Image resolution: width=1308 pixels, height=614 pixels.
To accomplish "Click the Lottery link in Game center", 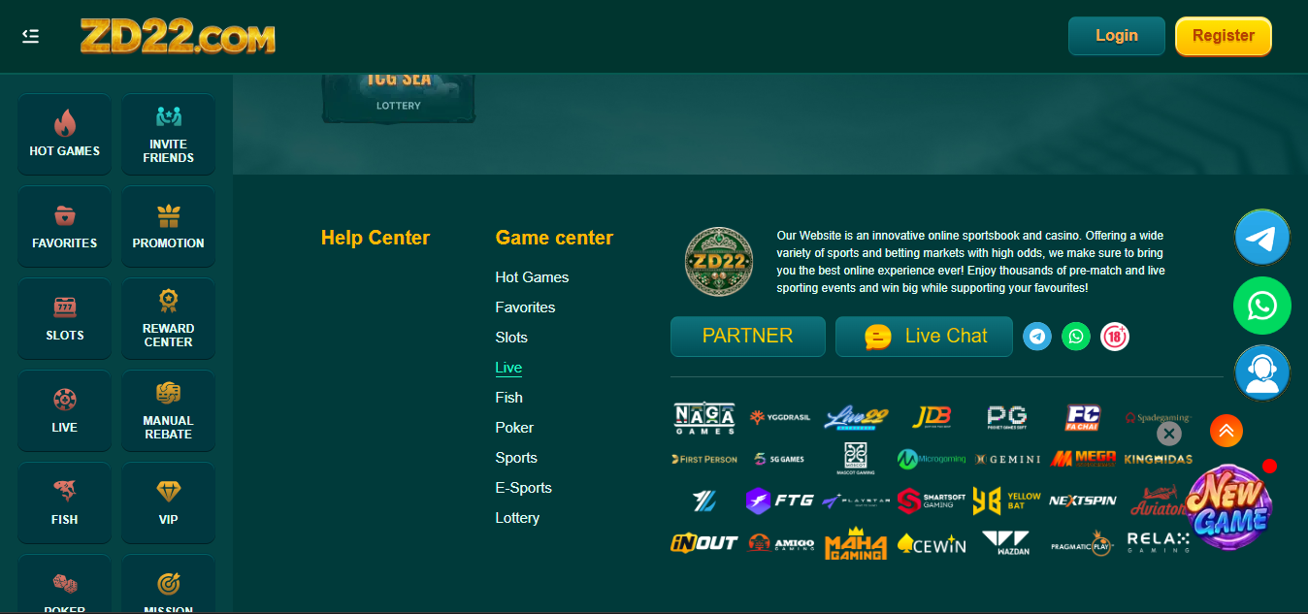I will 517,518.
